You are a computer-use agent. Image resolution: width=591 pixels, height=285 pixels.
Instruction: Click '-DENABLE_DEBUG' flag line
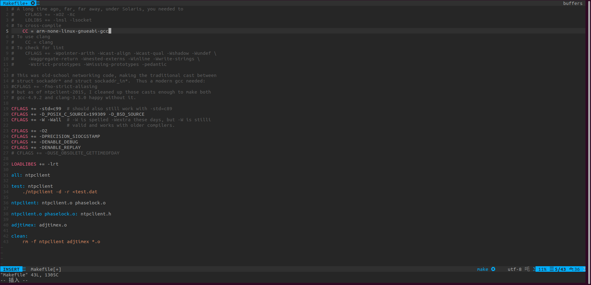44,142
